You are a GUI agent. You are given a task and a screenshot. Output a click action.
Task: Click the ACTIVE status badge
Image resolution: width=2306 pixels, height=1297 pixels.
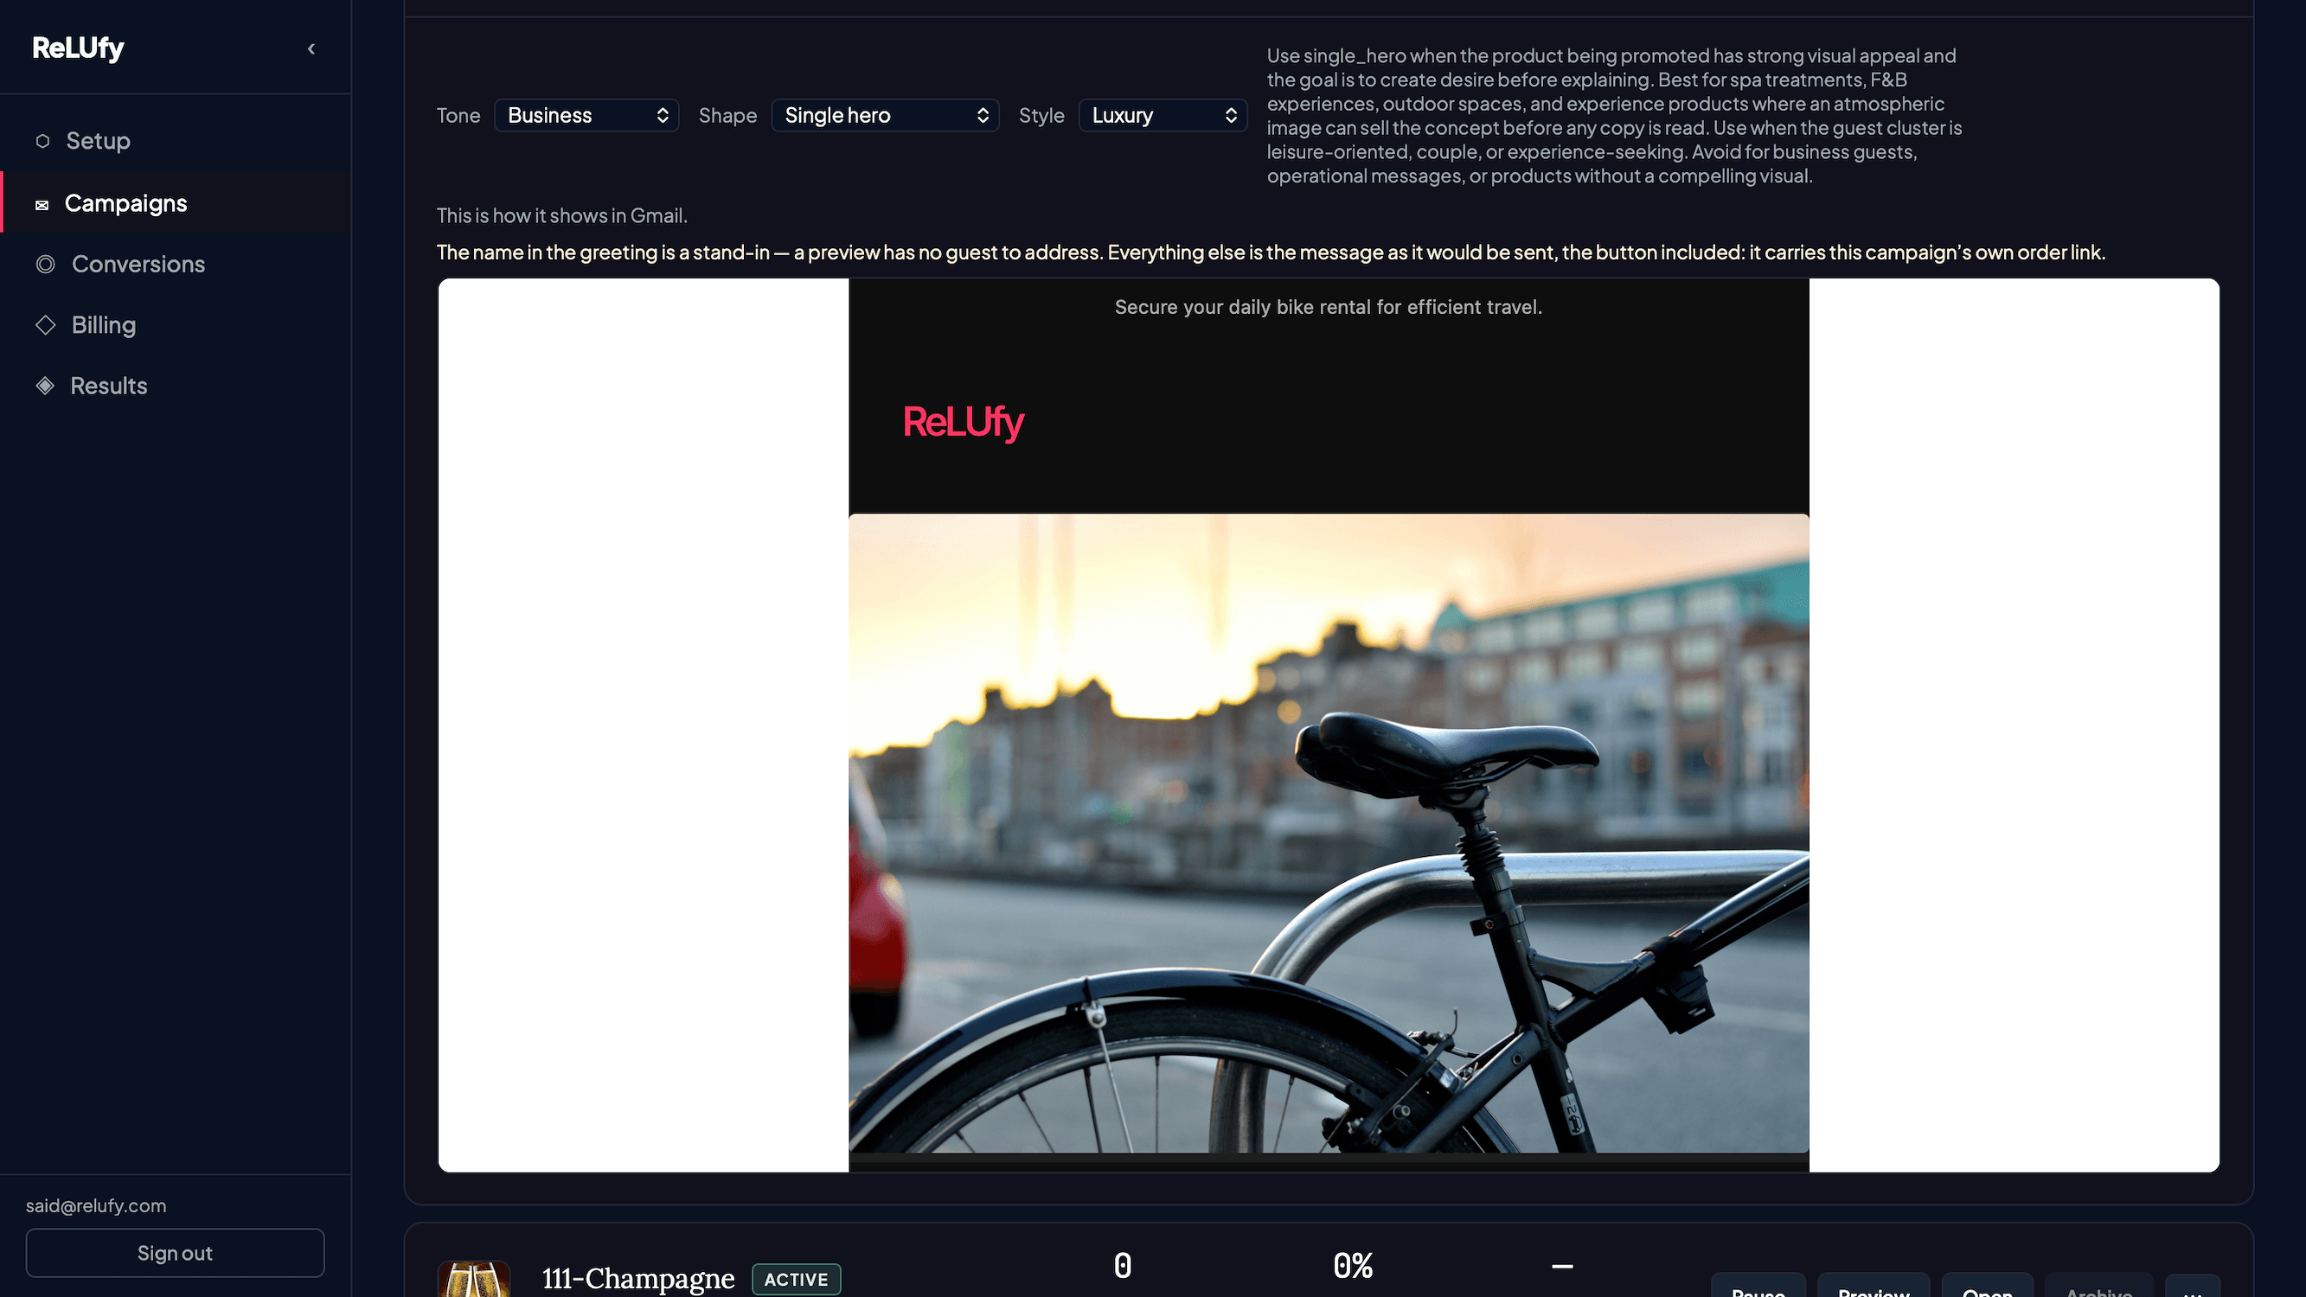tap(796, 1279)
